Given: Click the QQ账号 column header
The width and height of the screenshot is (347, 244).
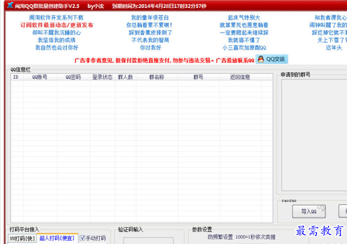Looking at the screenshot, I should coord(40,77).
